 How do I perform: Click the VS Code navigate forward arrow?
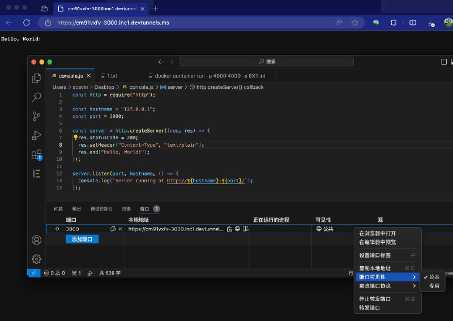pos(172,62)
